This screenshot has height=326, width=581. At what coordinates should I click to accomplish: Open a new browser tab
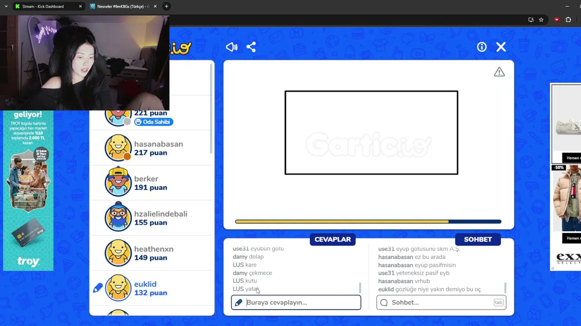(166, 6)
